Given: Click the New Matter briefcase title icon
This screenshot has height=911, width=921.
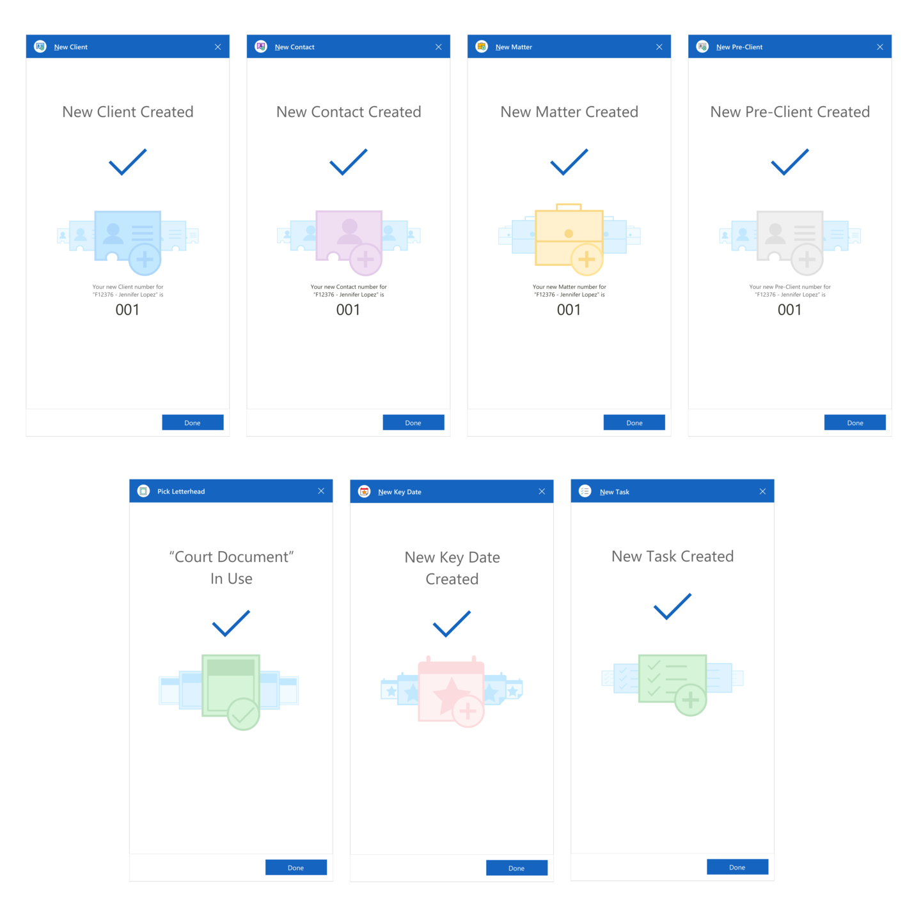Looking at the screenshot, I should (x=482, y=47).
